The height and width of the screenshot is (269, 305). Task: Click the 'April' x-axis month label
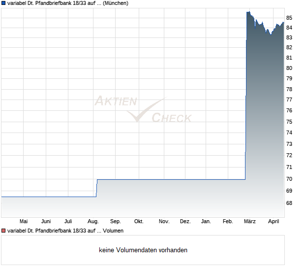click(274, 222)
